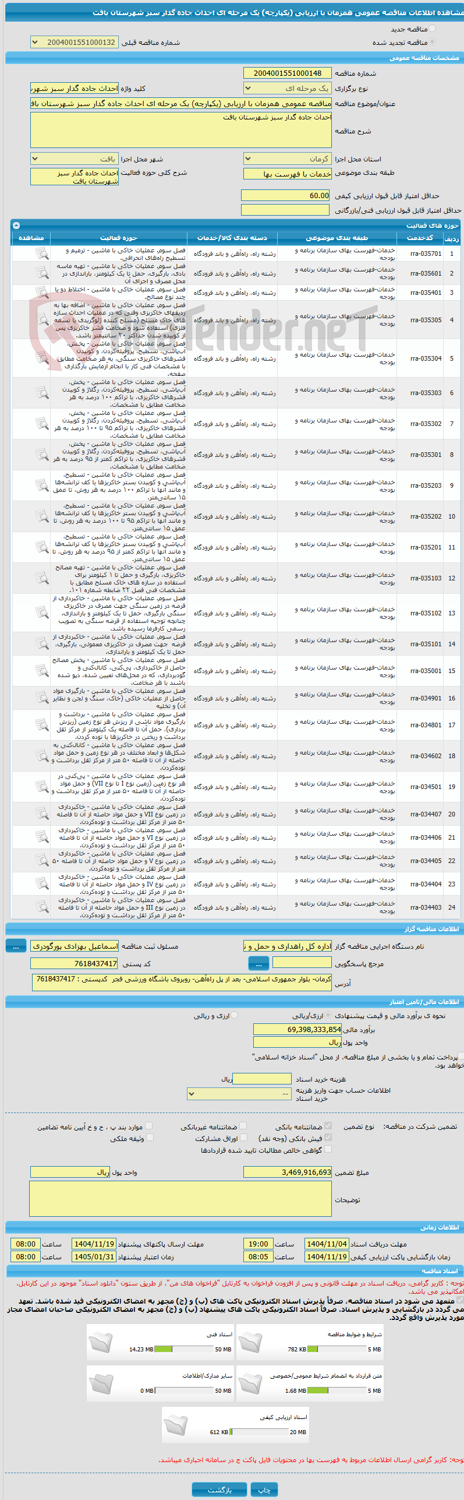Select the مناقصه جدید radio button
The image size is (464, 1500).
coord(431,29)
